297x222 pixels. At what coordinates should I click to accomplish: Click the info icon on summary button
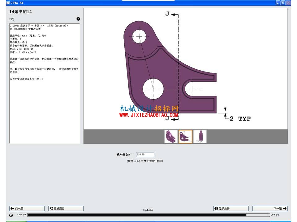tap(216, 208)
